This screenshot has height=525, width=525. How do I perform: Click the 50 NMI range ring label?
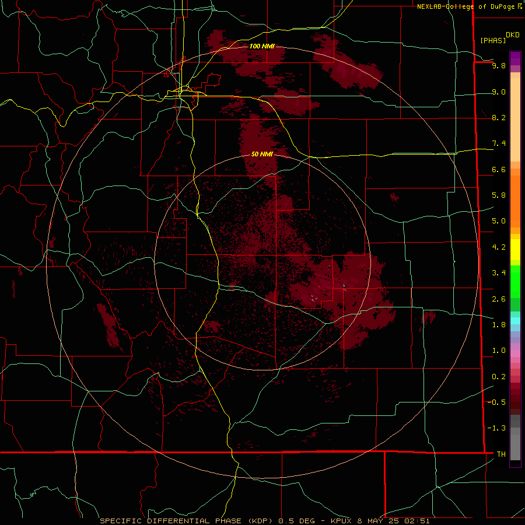tap(262, 154)
